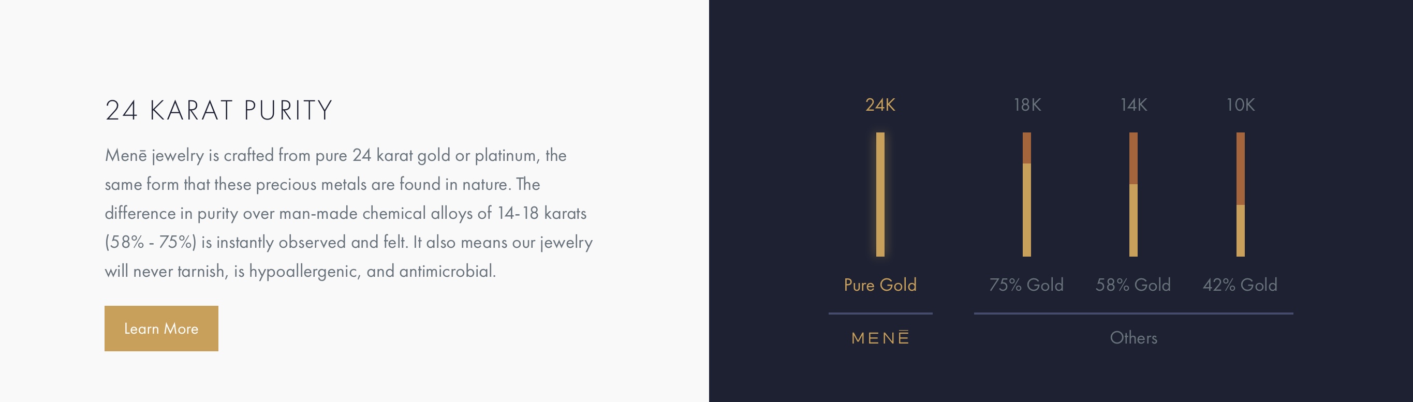Select the 14K label

[1134, 105]
